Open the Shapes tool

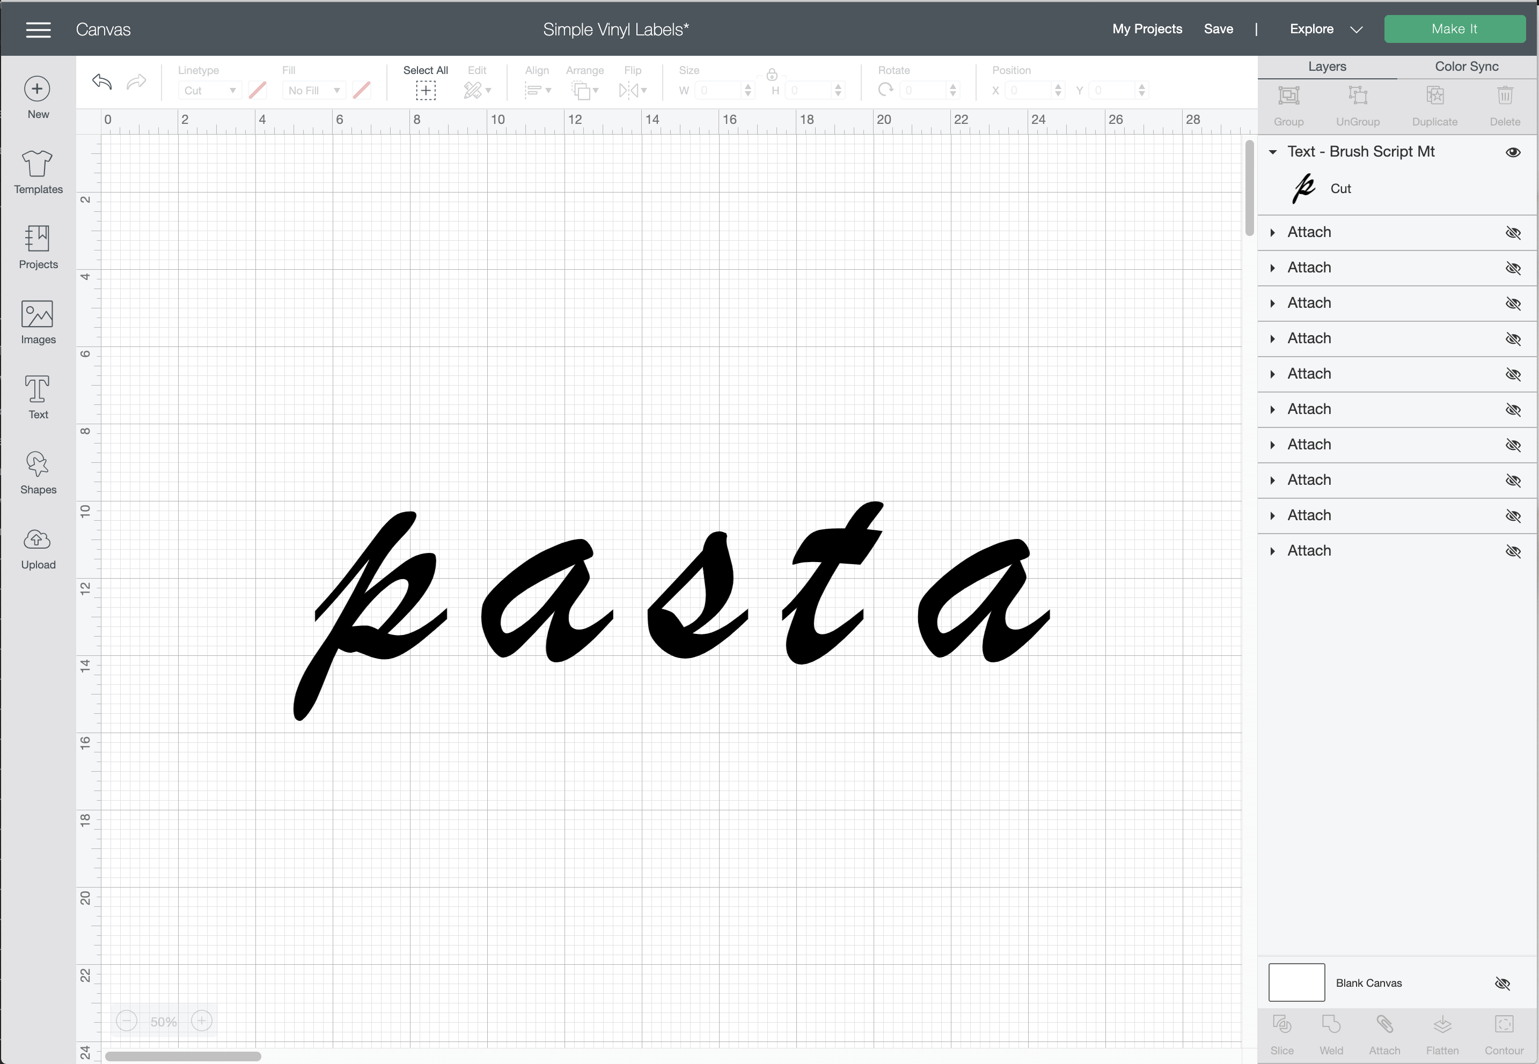pyautogui.click(x=38, y=464)
